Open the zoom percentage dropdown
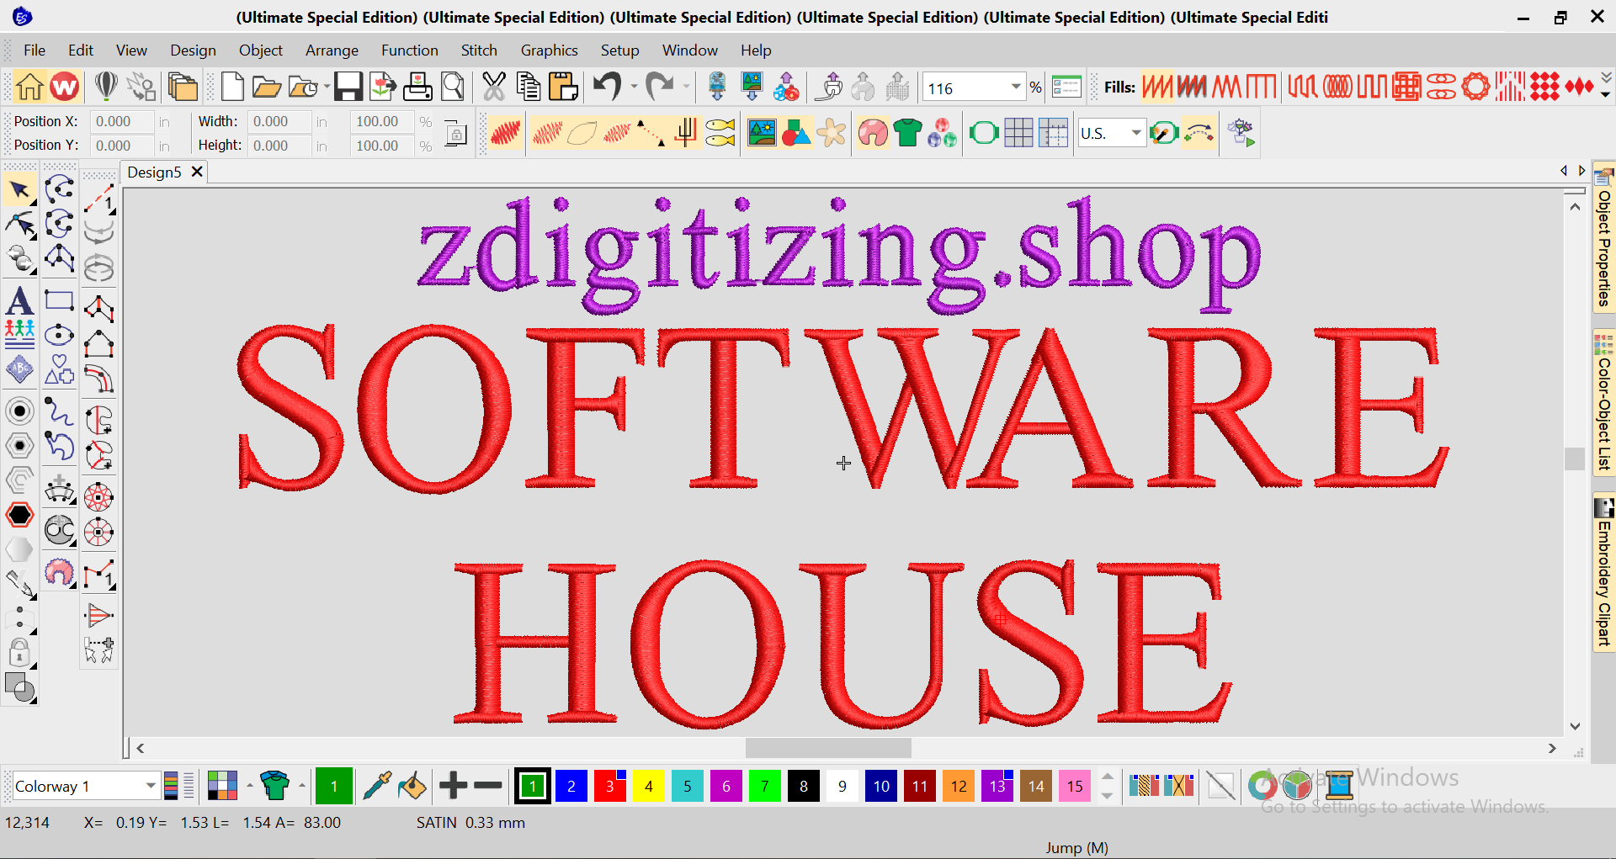 [1016, 87]
